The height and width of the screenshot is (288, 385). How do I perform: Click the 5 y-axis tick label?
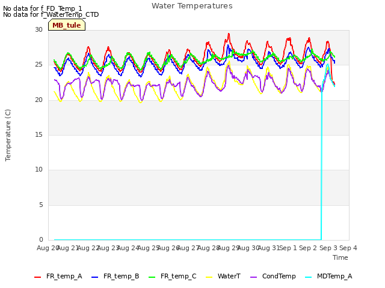(x=41, y=205)
